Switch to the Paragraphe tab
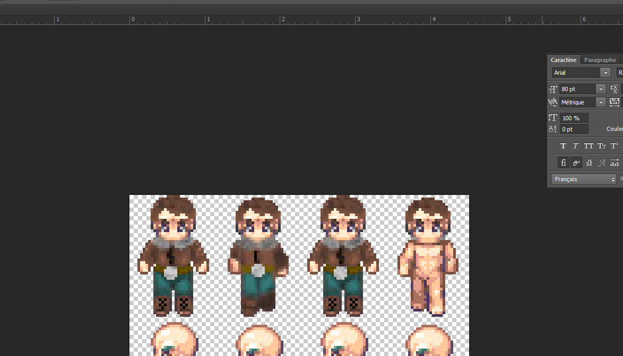This screenshot has height=356, width=623. pyautogui.click(x=600, y=60)
